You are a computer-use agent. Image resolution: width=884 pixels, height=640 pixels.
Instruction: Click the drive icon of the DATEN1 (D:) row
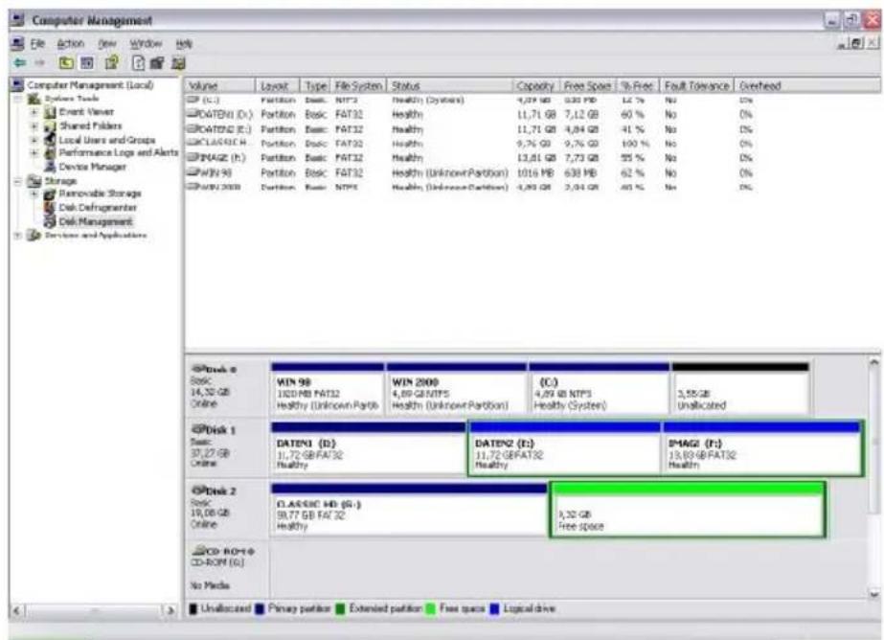point(193,114)
